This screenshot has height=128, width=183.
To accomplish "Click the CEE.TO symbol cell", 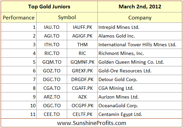I will pos(52,114).
